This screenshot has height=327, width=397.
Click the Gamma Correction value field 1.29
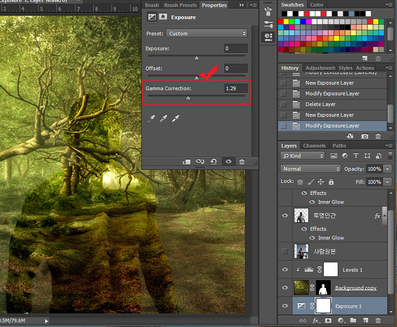(236, 89)
